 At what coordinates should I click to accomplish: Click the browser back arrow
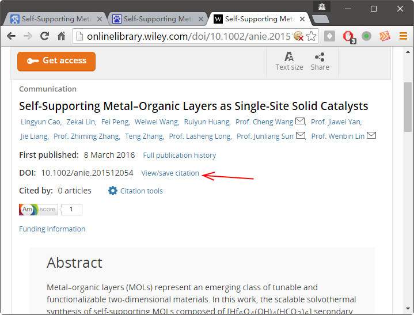pyautogui.click(x=11, y=36)
